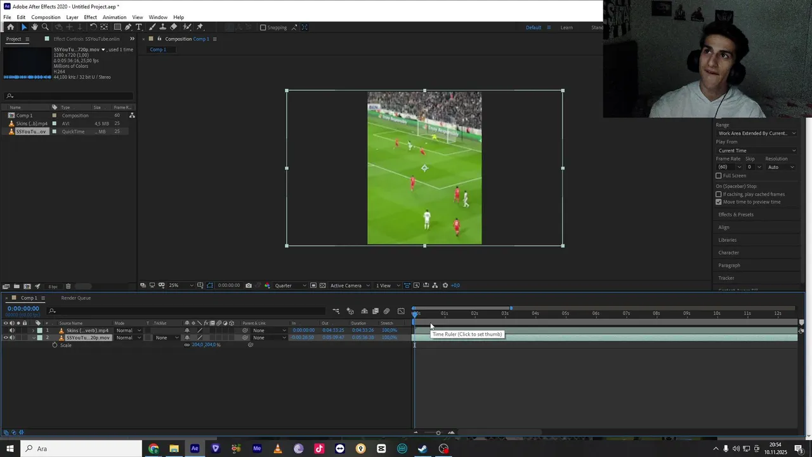Select the Roto Brush tool
Viewport: 812px width, 457px height.
tap(187, 27)
